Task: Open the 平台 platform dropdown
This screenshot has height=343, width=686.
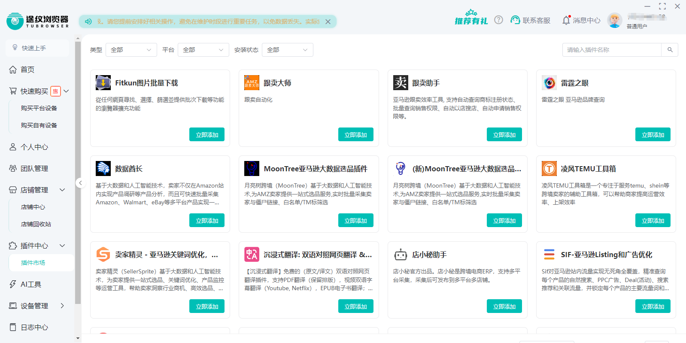Action: pyautogui.click(x=203, y=50)
